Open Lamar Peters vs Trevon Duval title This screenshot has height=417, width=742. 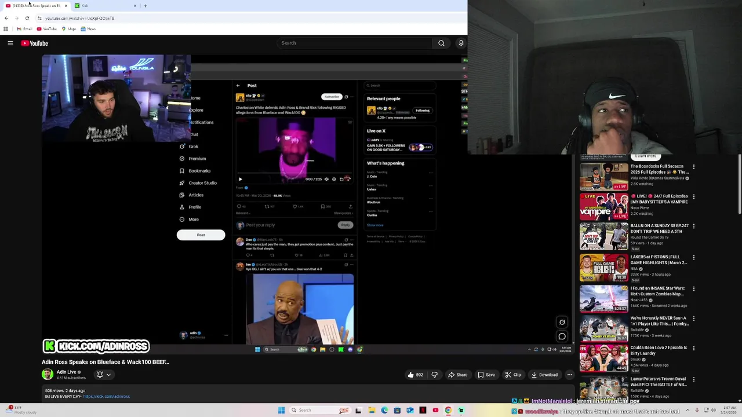coord(659,382)
